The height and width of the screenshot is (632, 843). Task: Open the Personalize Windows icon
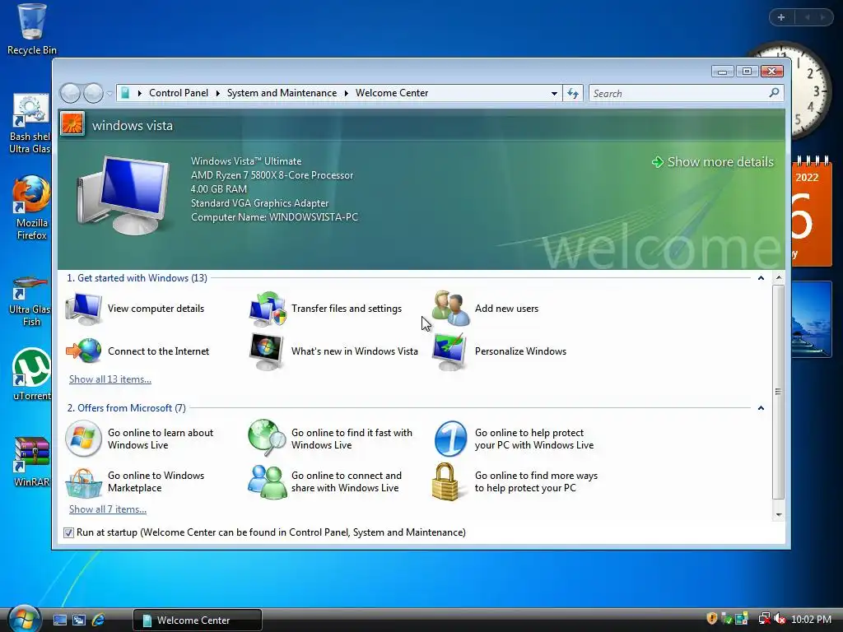(x=450, y=351)
